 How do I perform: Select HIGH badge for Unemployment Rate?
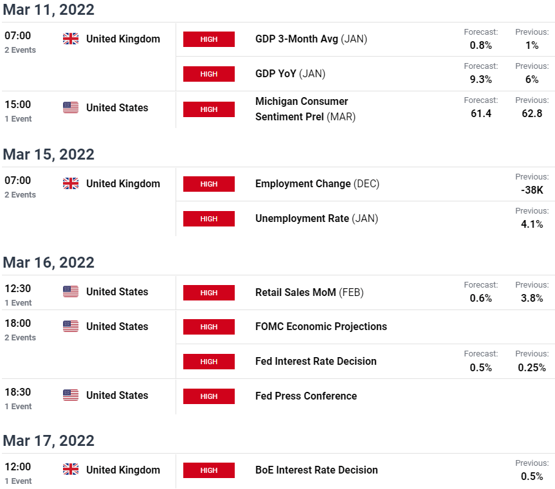pyautogui.click(x=209, y=219)
